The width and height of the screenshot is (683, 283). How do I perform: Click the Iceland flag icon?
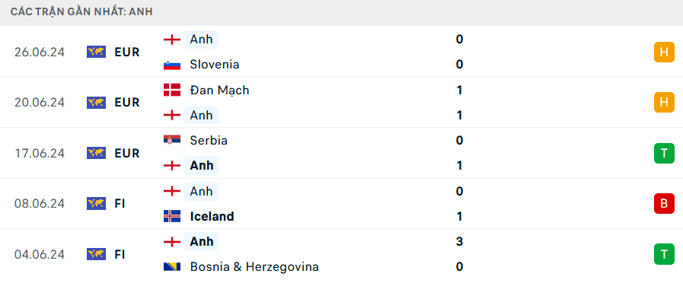[x=172, y=216]
